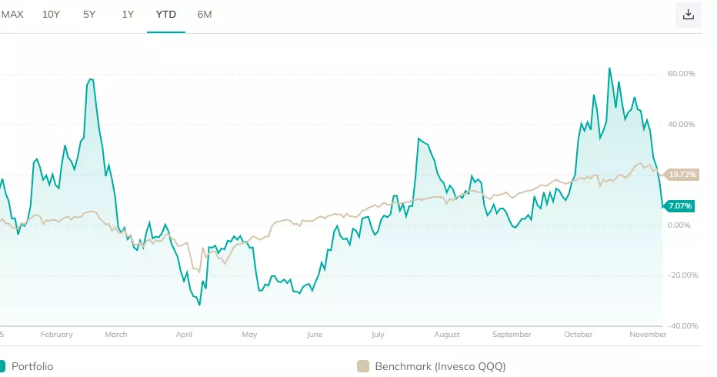Toggle the Benchmark (Invesco QQQ) legend label
Screen dimensions: 717x377
[440, 366]
